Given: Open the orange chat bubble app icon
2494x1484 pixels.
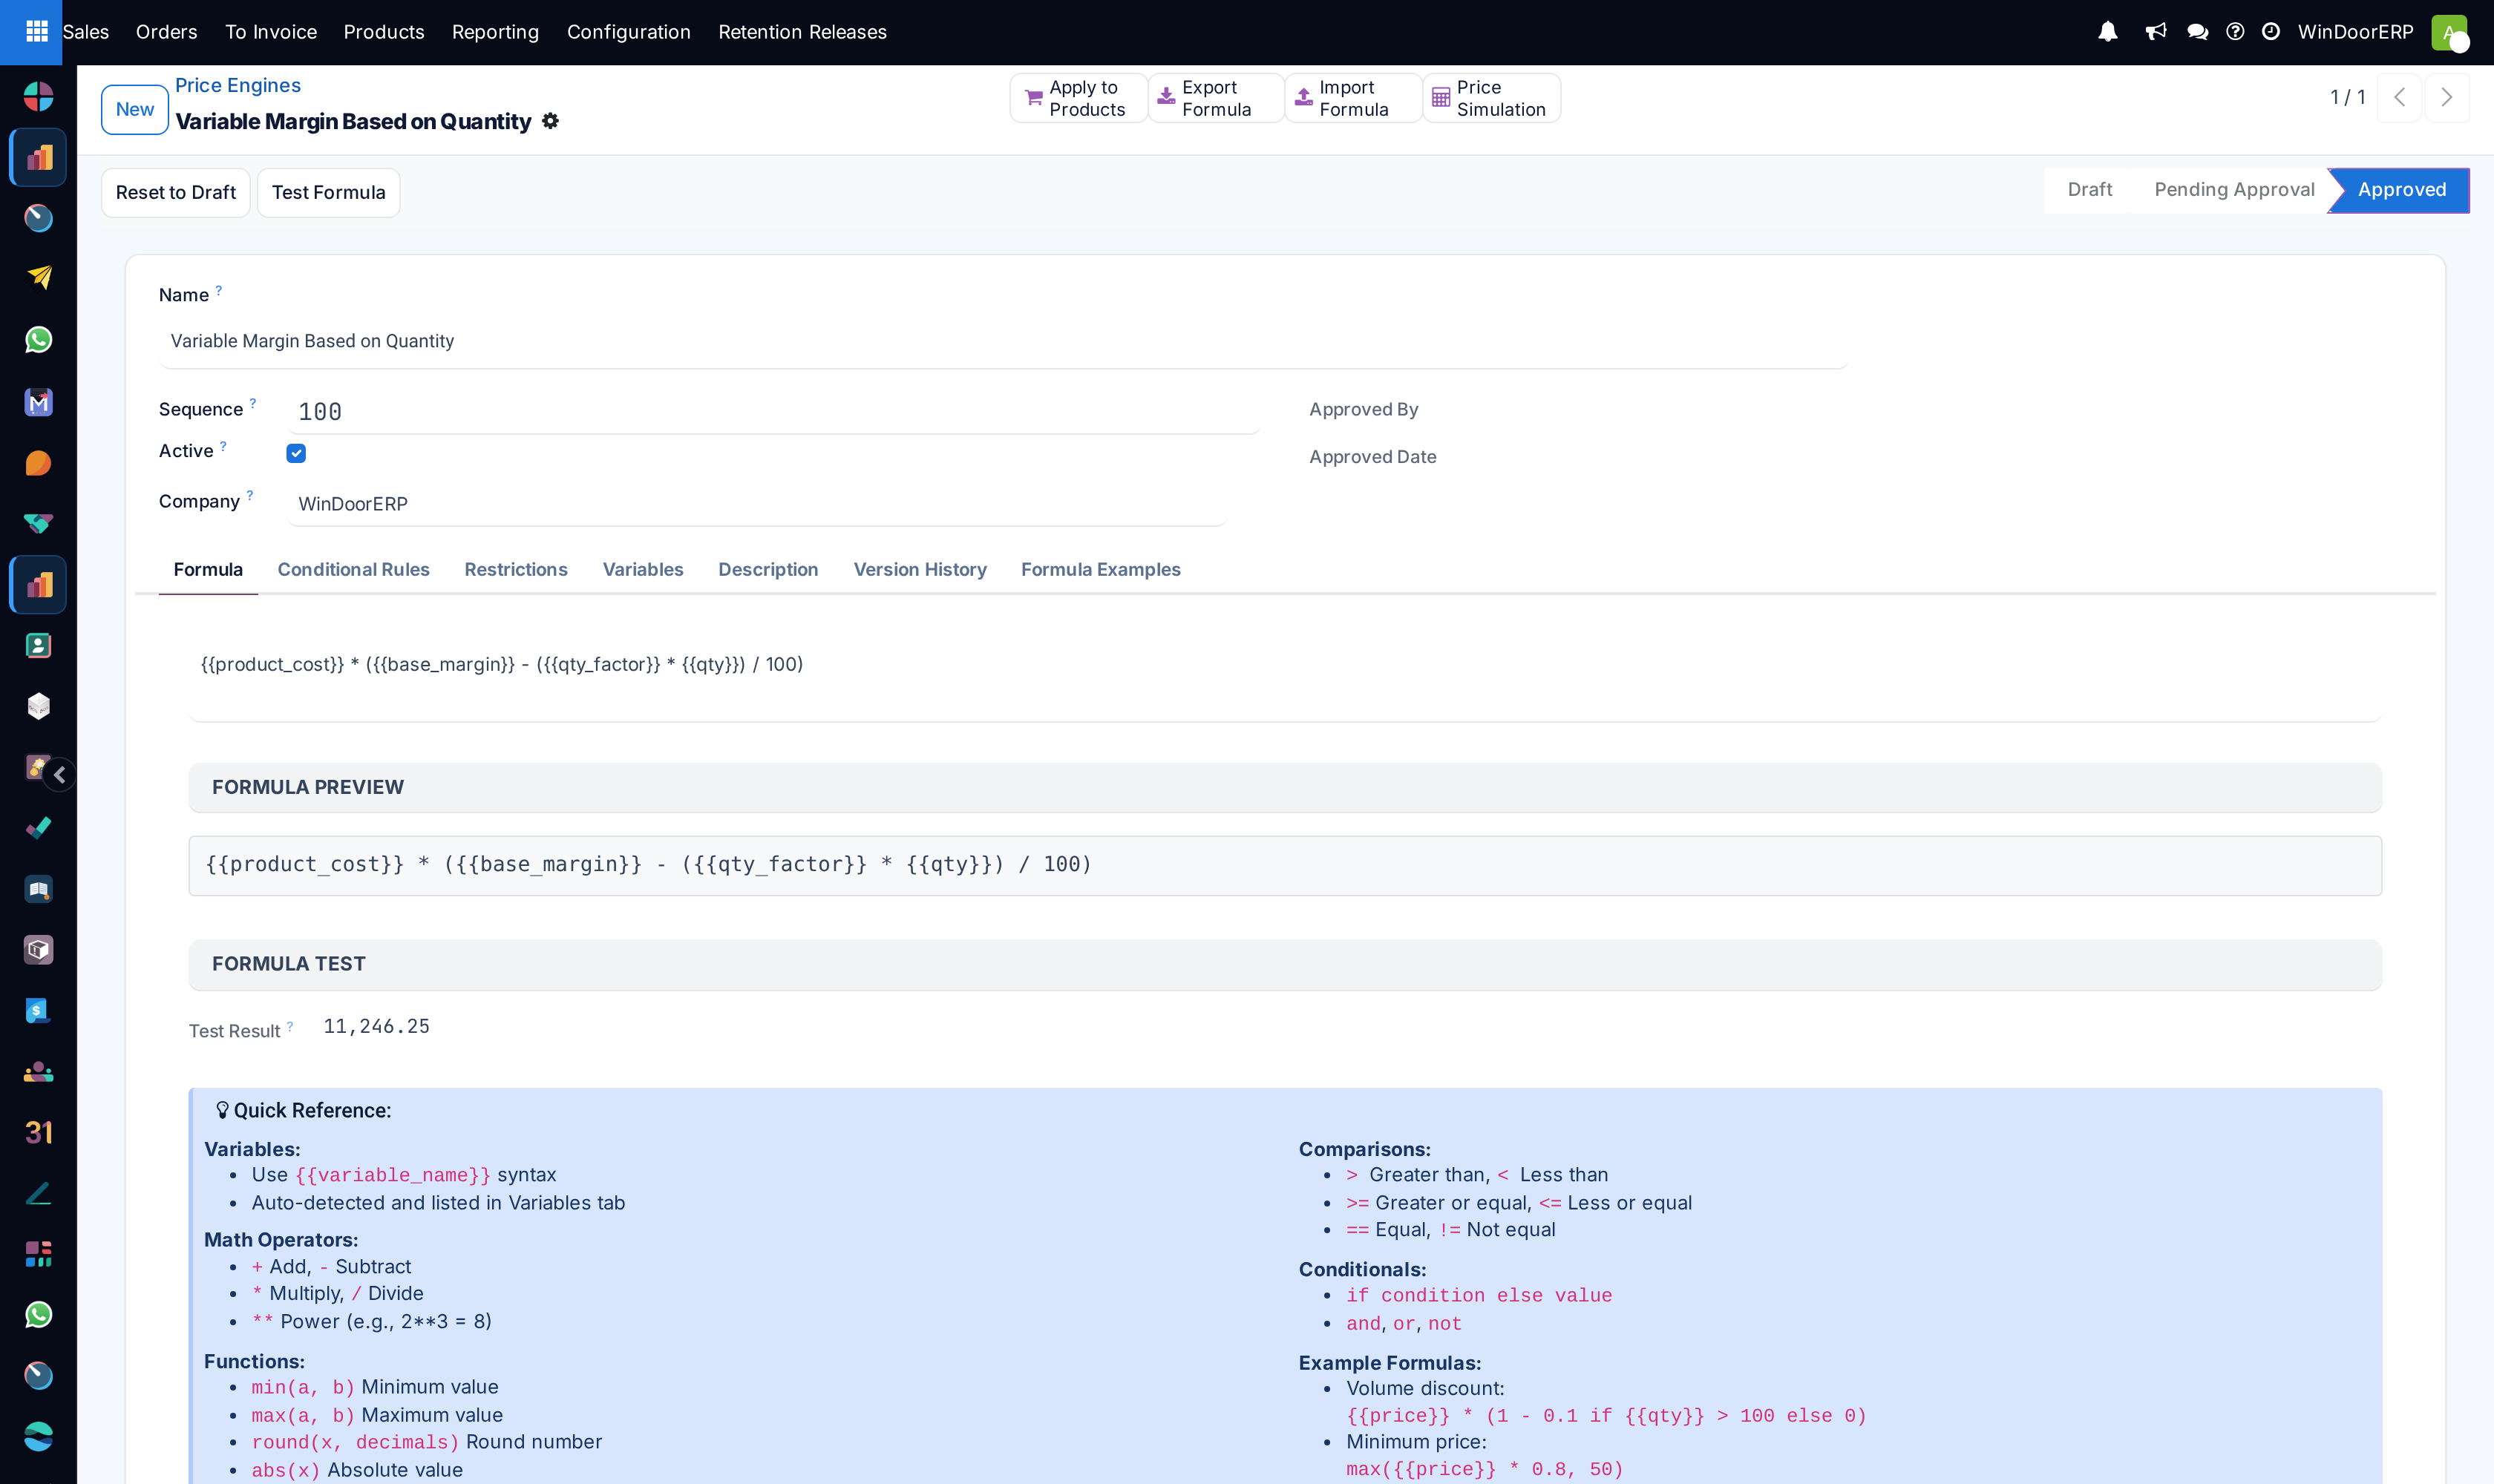Looking at the screenshot, I should click(x=38, y=463).
